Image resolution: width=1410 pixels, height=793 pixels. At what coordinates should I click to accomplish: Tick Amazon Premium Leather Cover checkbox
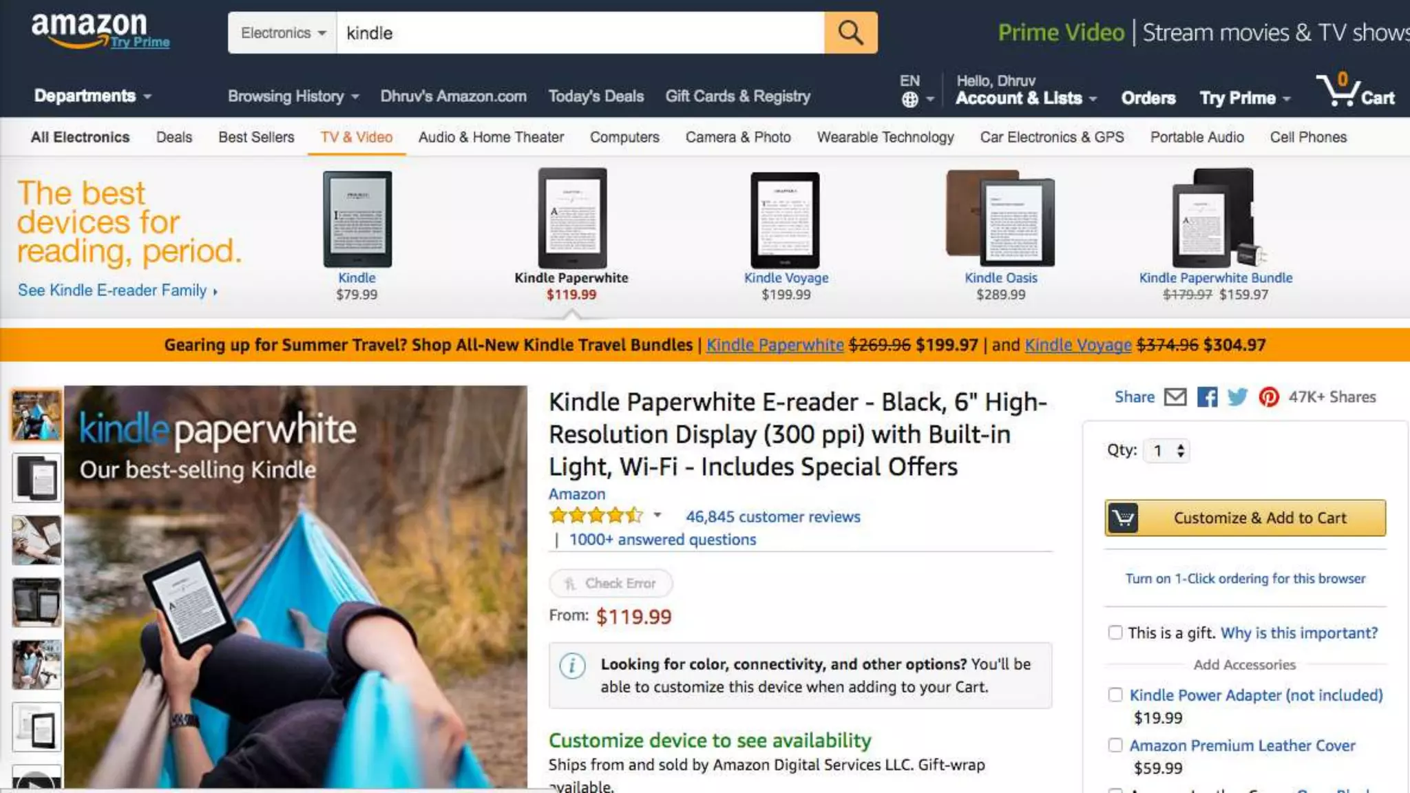point(1115,745)
